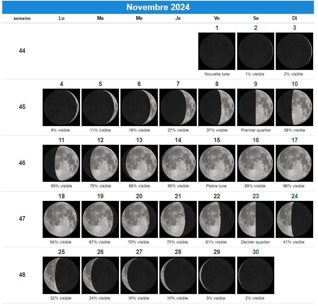The height and width of the screenshot is (306, 318).
Task: Click the 'semaine' column header
Action: coord(22,18)
